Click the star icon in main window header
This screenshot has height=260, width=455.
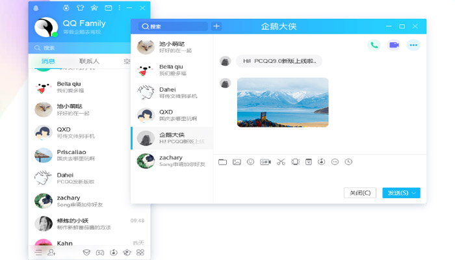pos(94,8)
